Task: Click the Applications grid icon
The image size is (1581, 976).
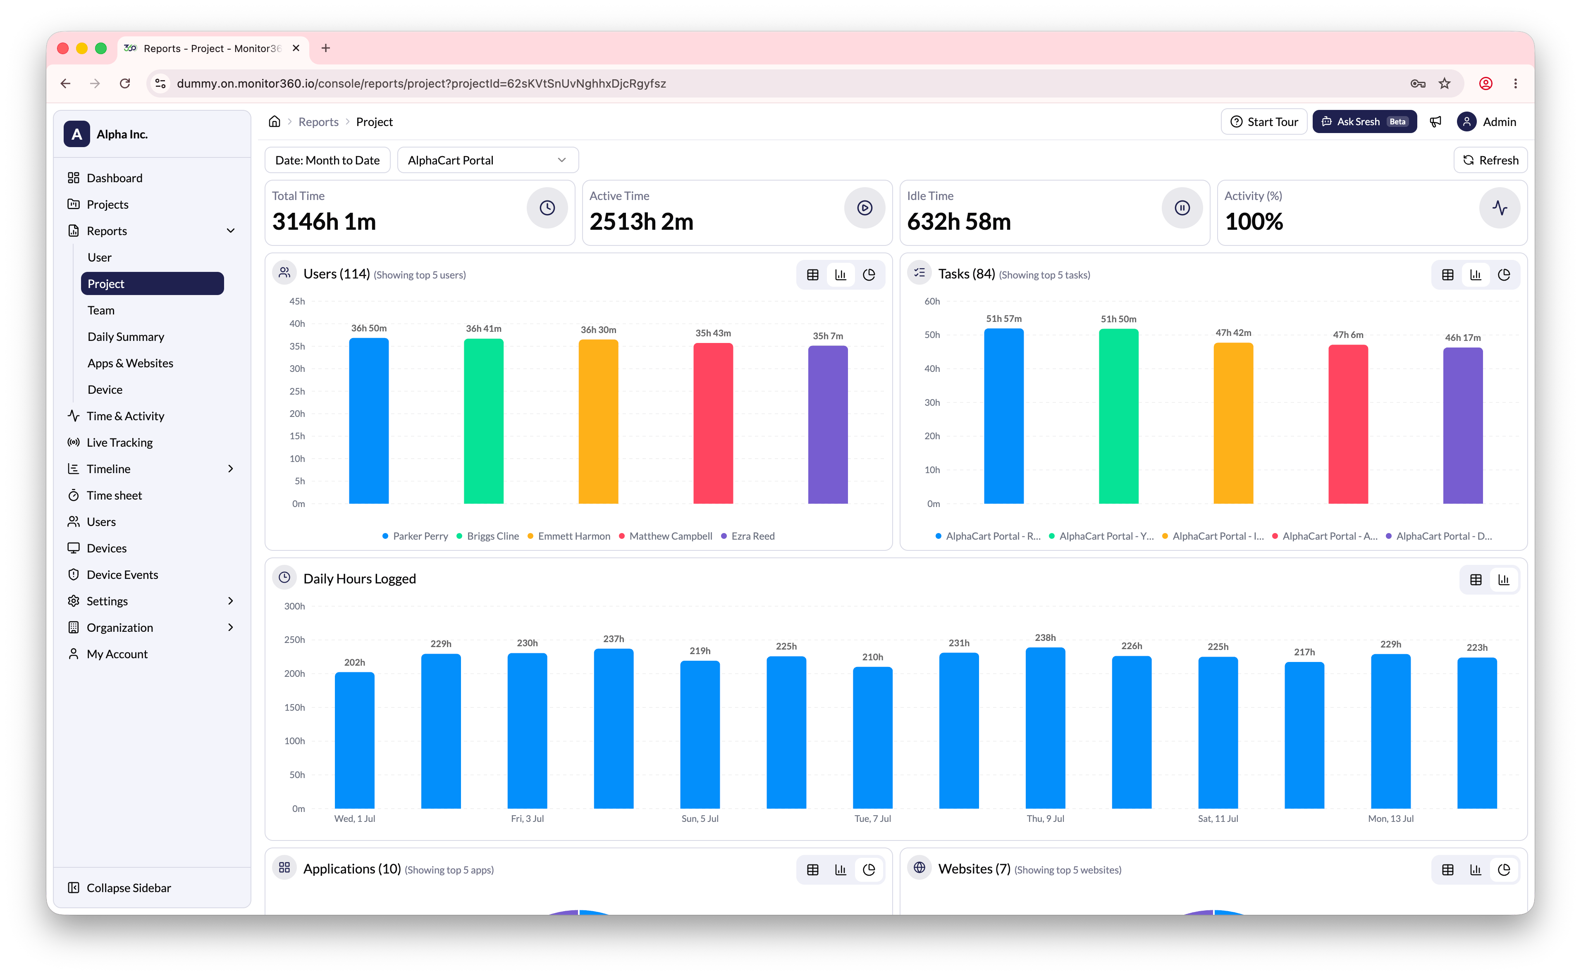Action: [x=284, y=868]
